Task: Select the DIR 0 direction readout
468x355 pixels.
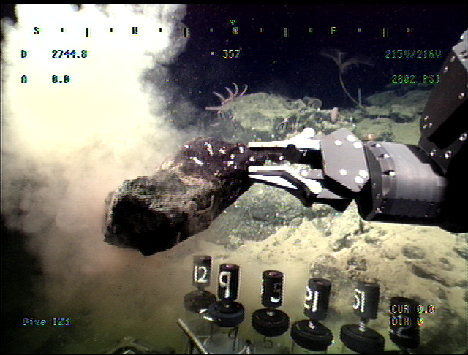Action: click(407, 321)
